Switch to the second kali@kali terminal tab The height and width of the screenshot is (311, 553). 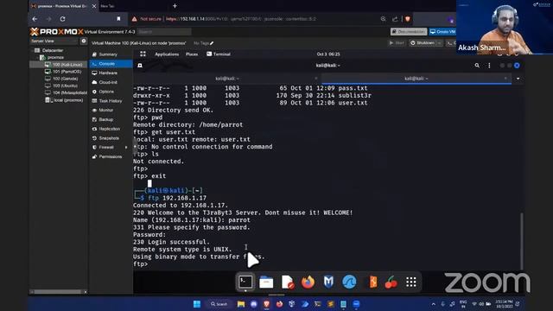pyautogui.click(x=416, y=79)
